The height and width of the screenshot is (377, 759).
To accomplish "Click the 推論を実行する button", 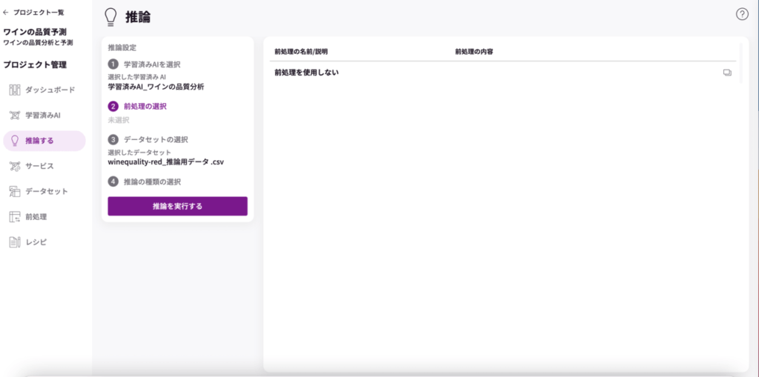I will pyautogui.click(x=178, y=206).
